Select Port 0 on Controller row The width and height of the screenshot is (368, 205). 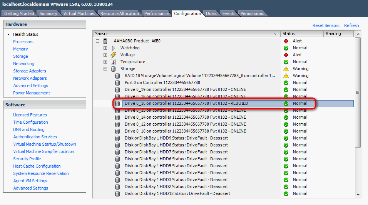pos(162,83)
